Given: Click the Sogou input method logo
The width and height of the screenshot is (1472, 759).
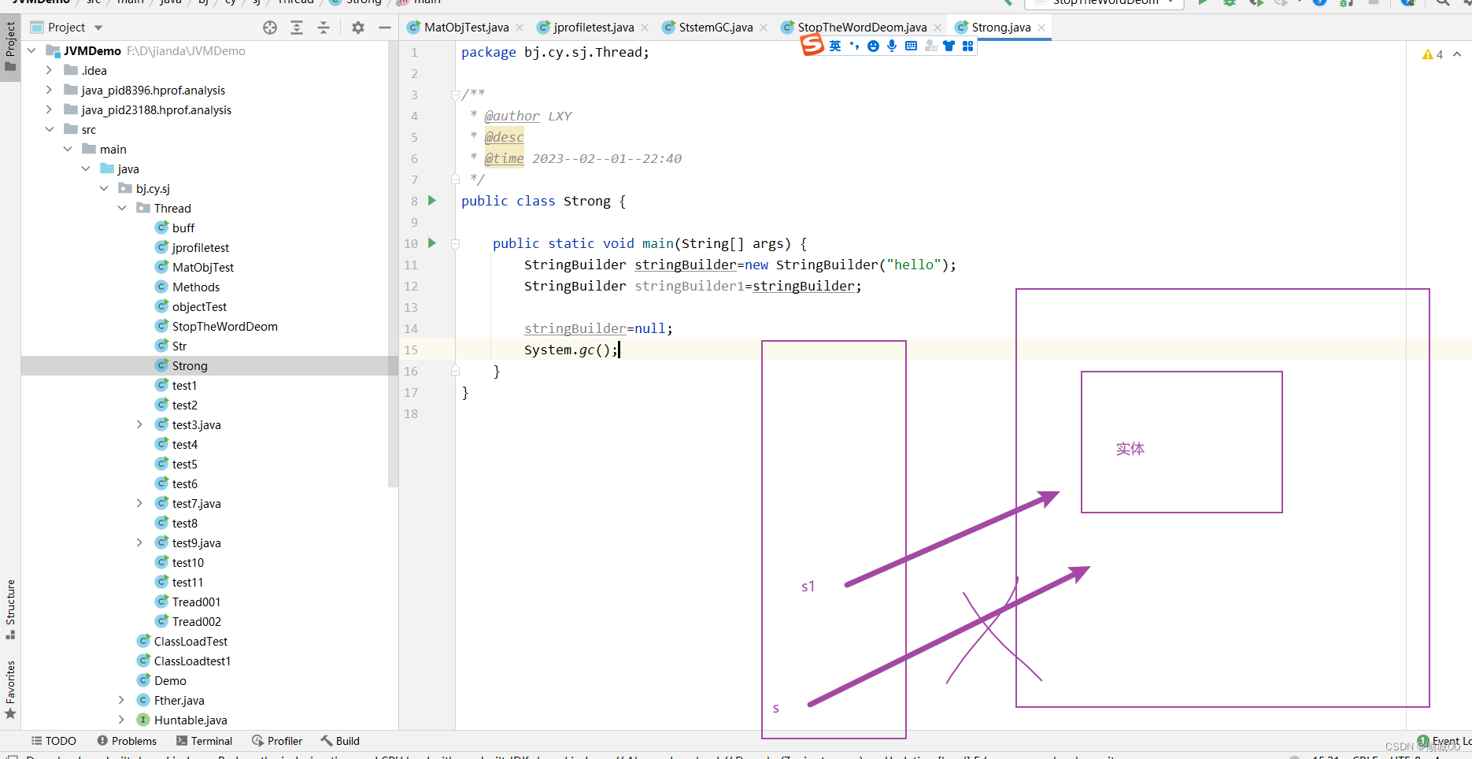Looking at the screenshot, I should tap(812, 46).
